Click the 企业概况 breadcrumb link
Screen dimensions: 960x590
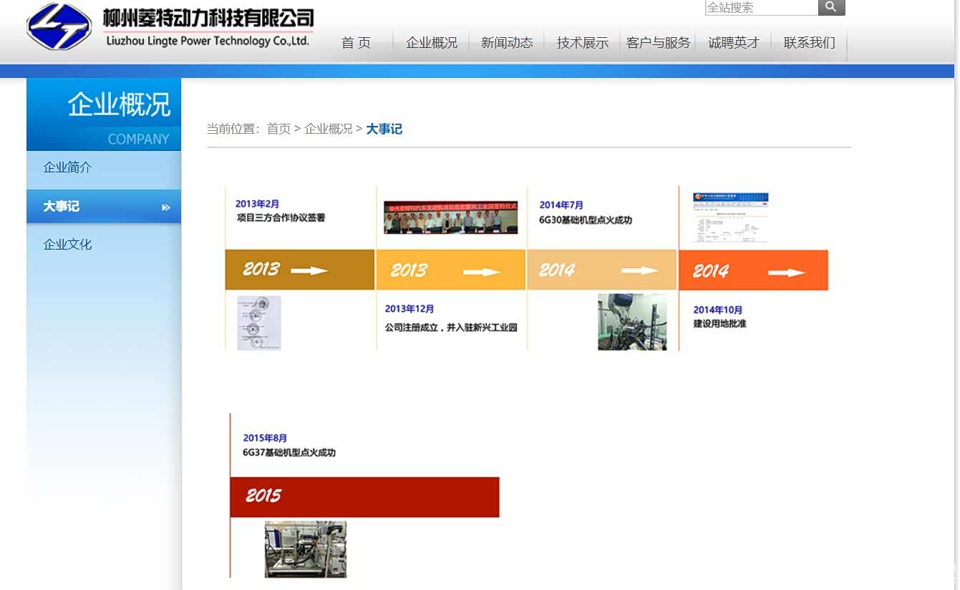click(328, 129)
